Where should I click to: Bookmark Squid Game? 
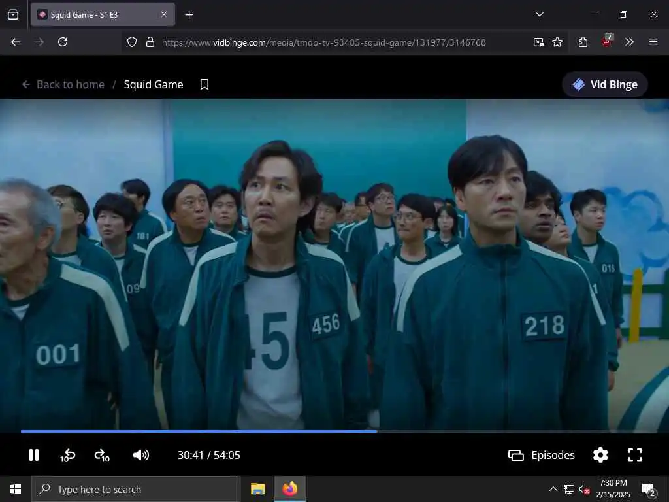(204, 84)
